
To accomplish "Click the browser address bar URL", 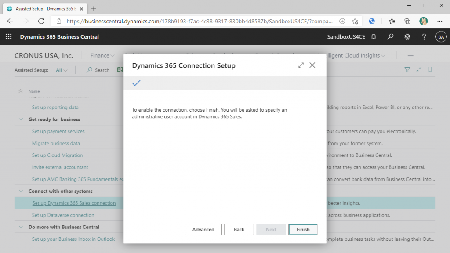I will [200, 21].
